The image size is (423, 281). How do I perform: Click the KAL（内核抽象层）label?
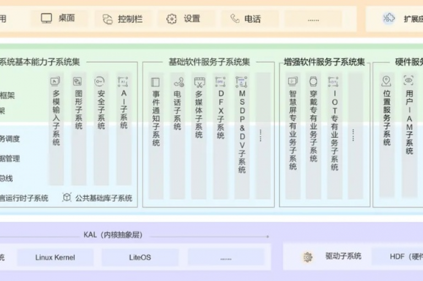[x=113, y=235]
